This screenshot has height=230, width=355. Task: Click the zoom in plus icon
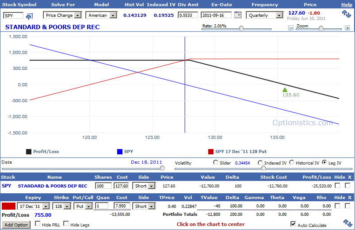click(x=347, y=28)
